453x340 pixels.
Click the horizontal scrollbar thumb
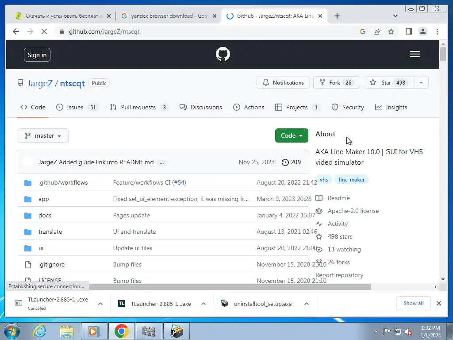pos(230,287)
